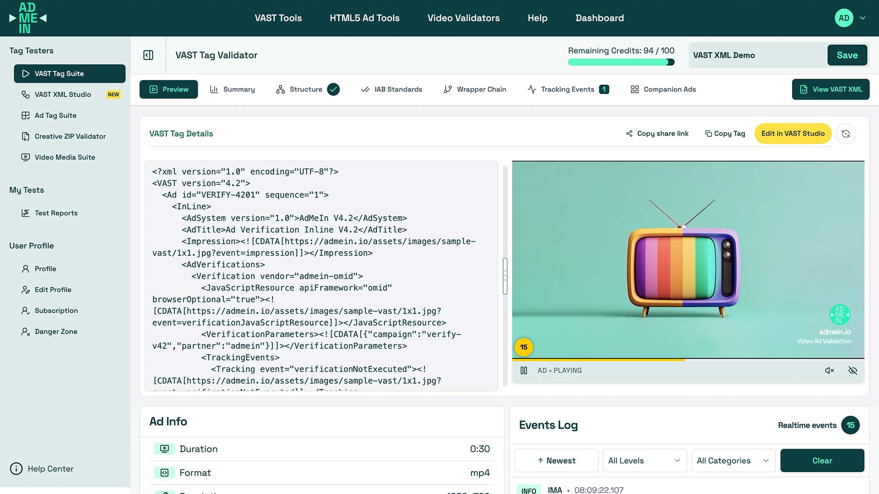Clear the Events Log
Image resolution: width=879 pixels, height=494 pixels.
click(822, 461)
